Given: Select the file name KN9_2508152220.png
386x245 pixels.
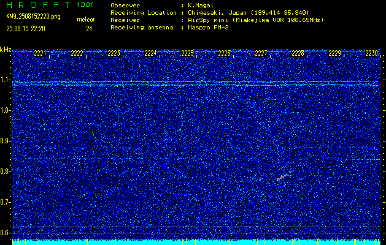Looking at the screenshot, I should tap(33, 17).
